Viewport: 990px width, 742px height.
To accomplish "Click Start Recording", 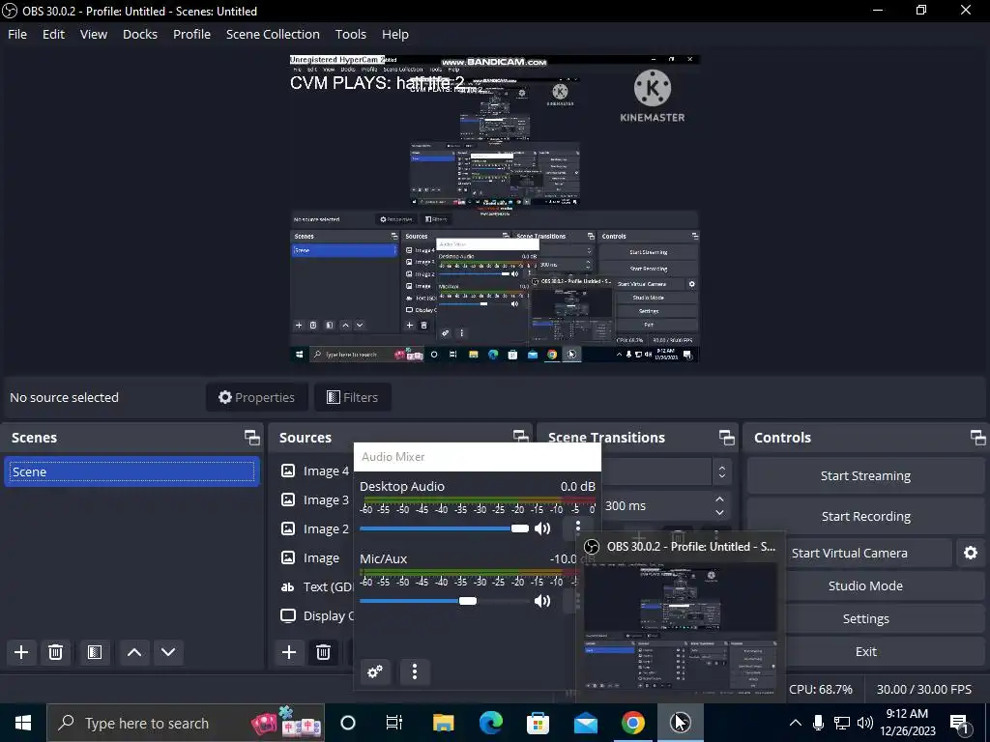I will coord(865,516).
